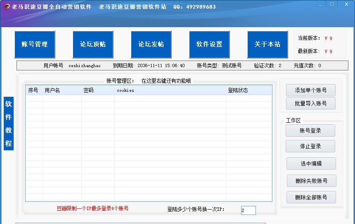Click the 登陆状态 column header
The image size is (355, 224).
(x=248, y=90)
